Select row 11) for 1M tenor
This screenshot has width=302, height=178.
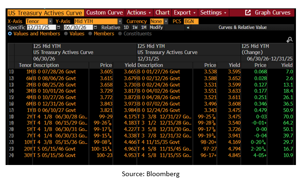click(11, 72)
